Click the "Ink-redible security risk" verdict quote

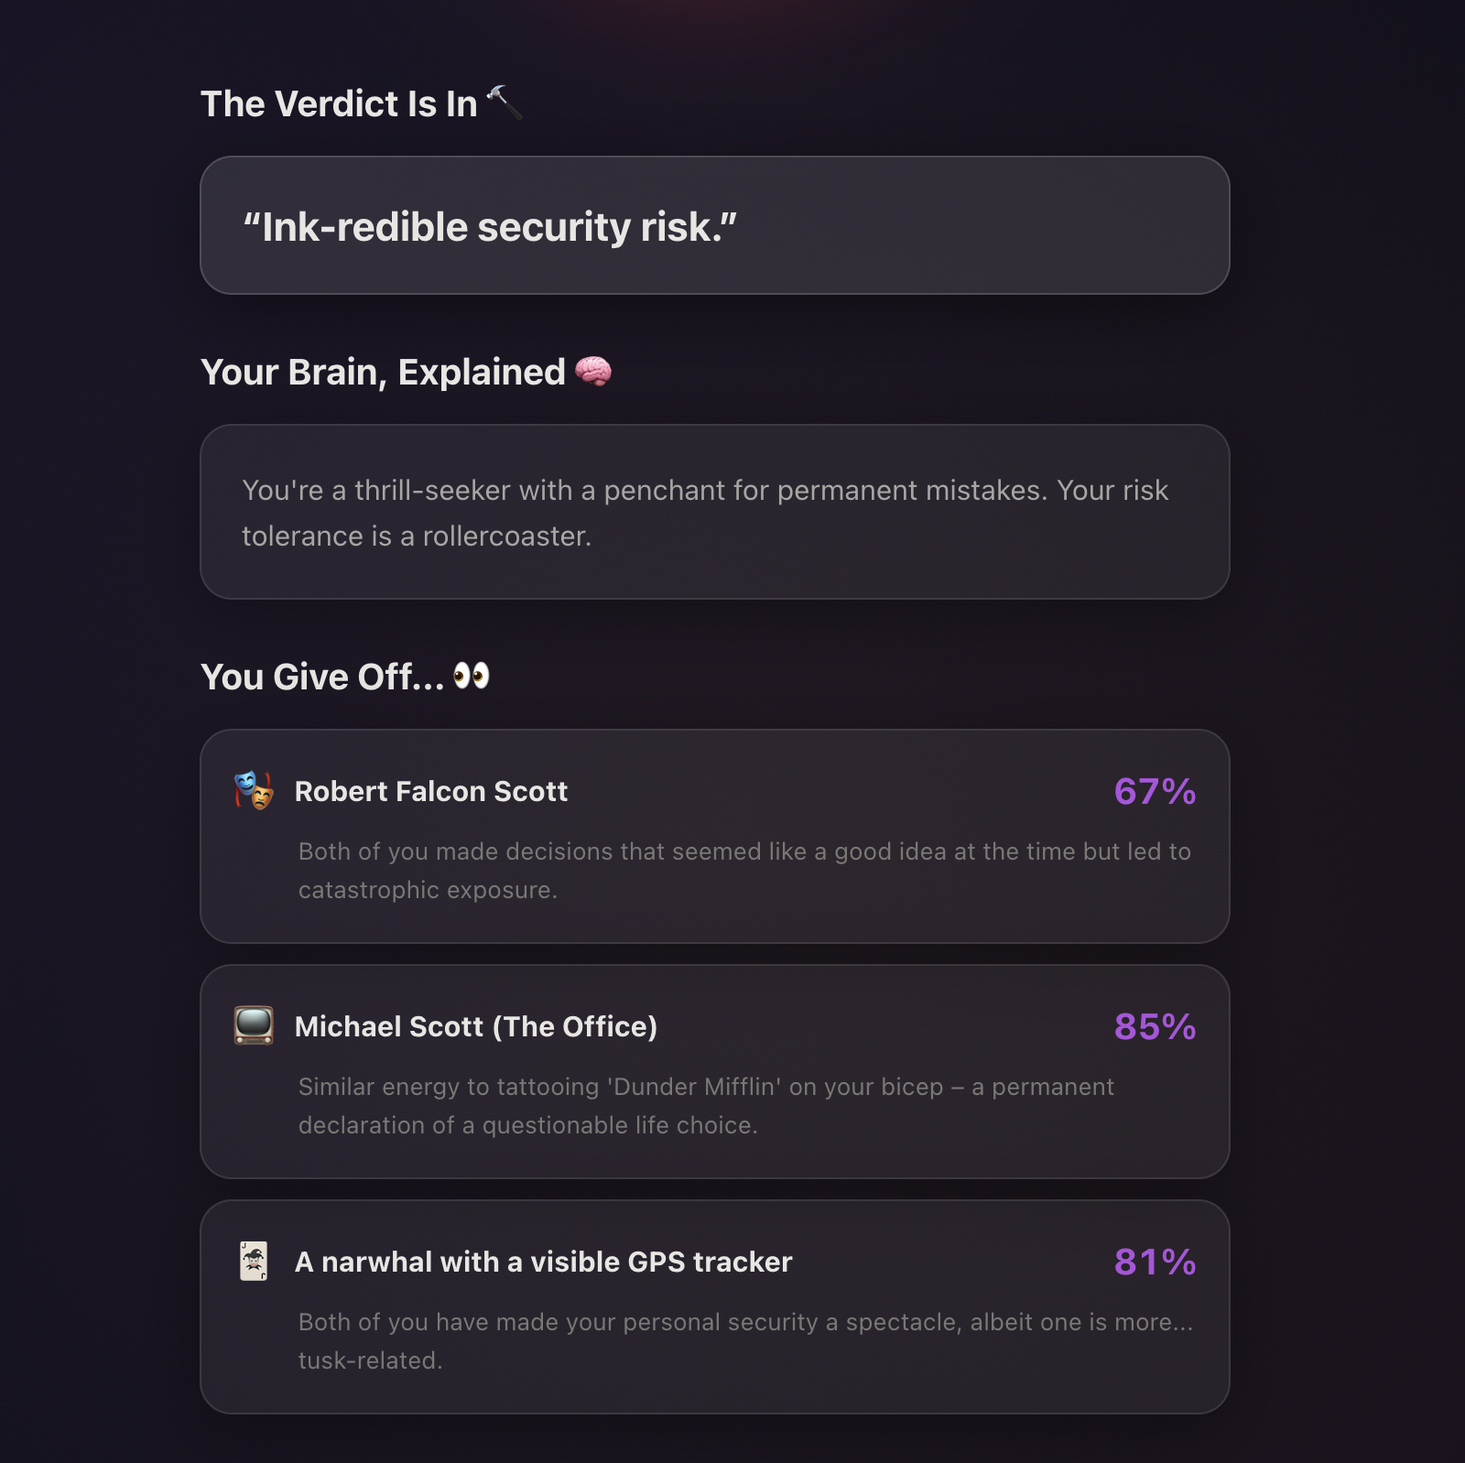pos(490,227)
